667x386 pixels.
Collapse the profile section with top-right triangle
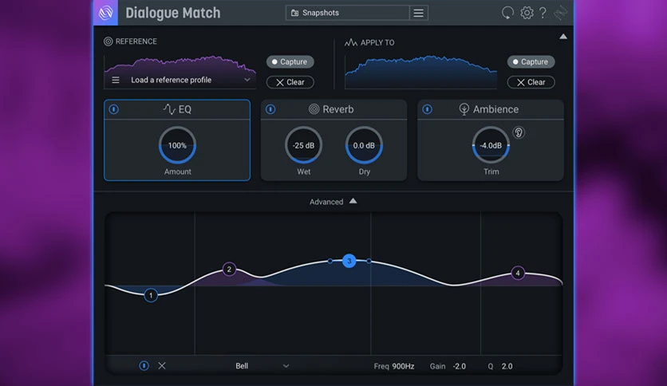pos(563,37)
